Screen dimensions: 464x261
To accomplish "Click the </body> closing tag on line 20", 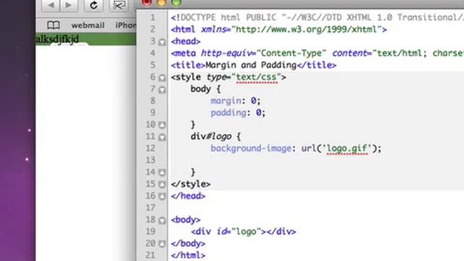I will 188,244.
